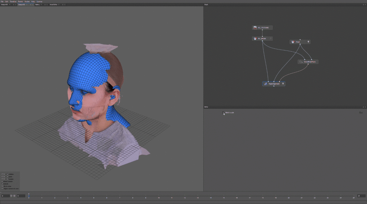Open the License menu
Screen dimensions: 367x204
[x=39, y=1]
